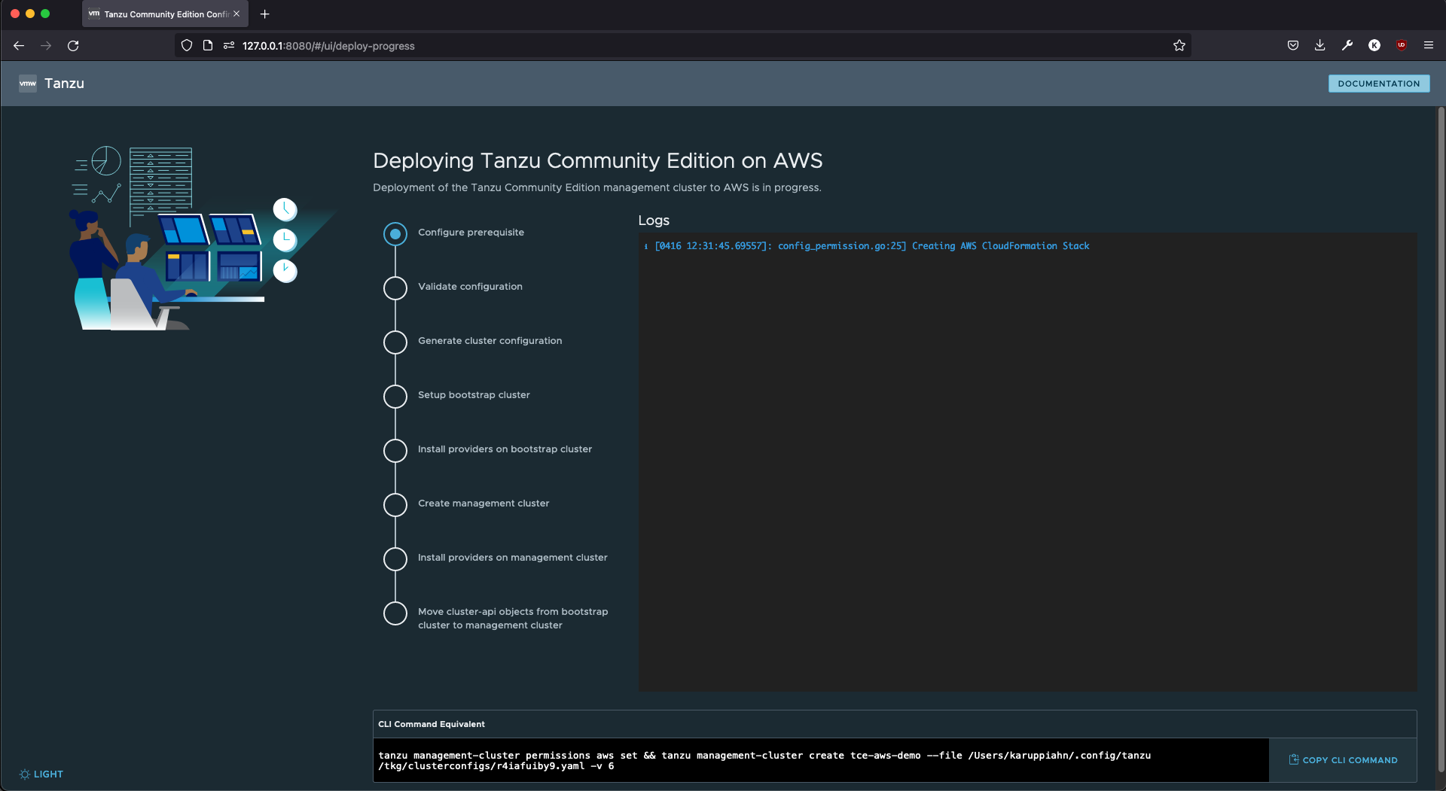Click the 'Setup bootstrap cluster' label
1446x791 pixels.
474,395
